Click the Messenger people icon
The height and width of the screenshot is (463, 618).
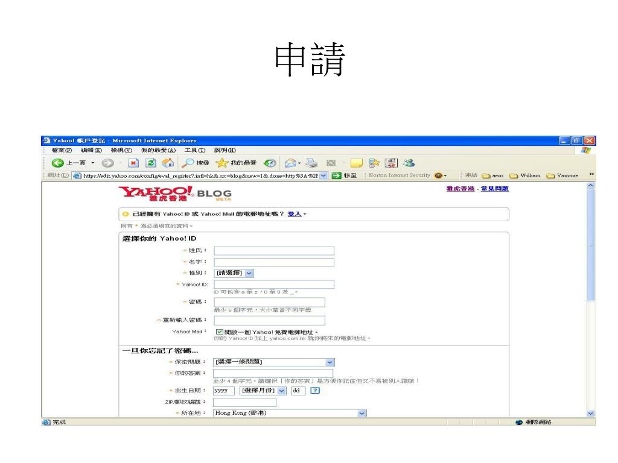pos(409,163)
